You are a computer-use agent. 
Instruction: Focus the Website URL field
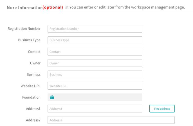[95, 86]
